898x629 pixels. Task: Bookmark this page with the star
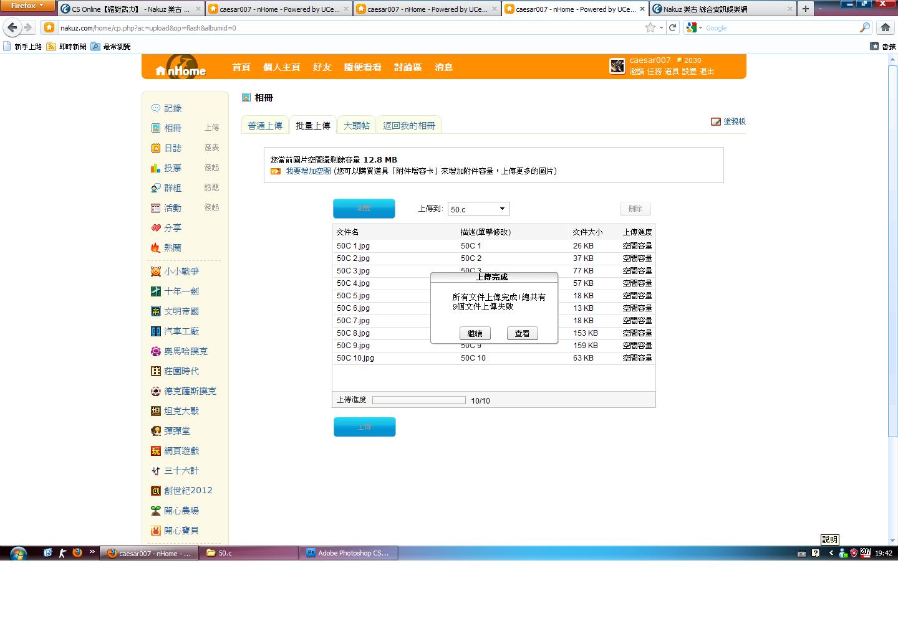coord(650,27)
